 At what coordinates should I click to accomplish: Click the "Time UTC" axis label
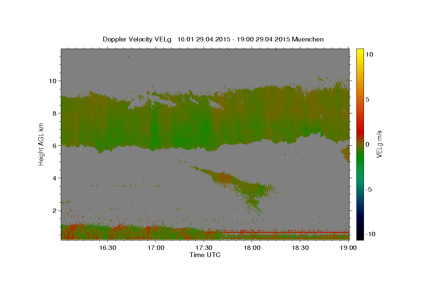pyautogui.click(x=205, y=255)
